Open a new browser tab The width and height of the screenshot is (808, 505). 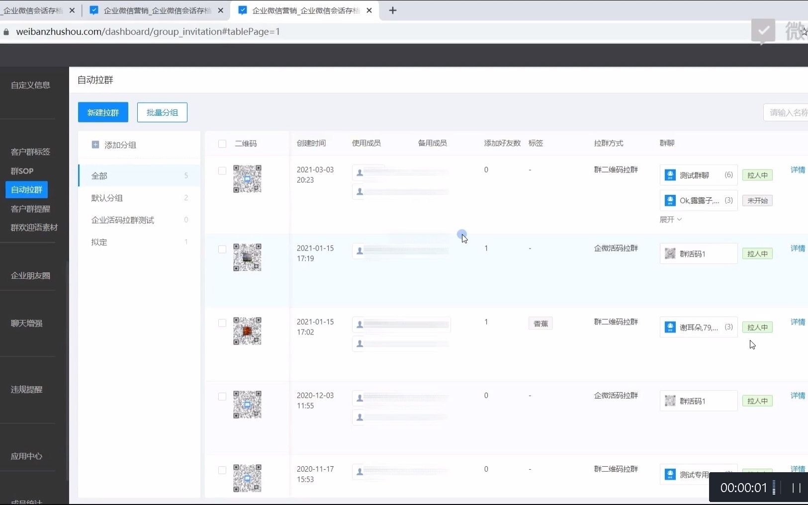coord(392,10)
